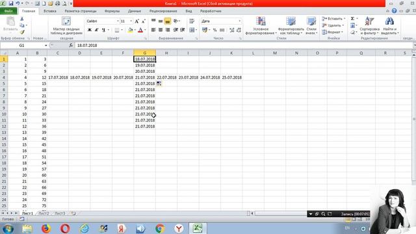Open Excel Help question mark icon
This screenshot has height=234, width=416.
(x=395, y=11)
